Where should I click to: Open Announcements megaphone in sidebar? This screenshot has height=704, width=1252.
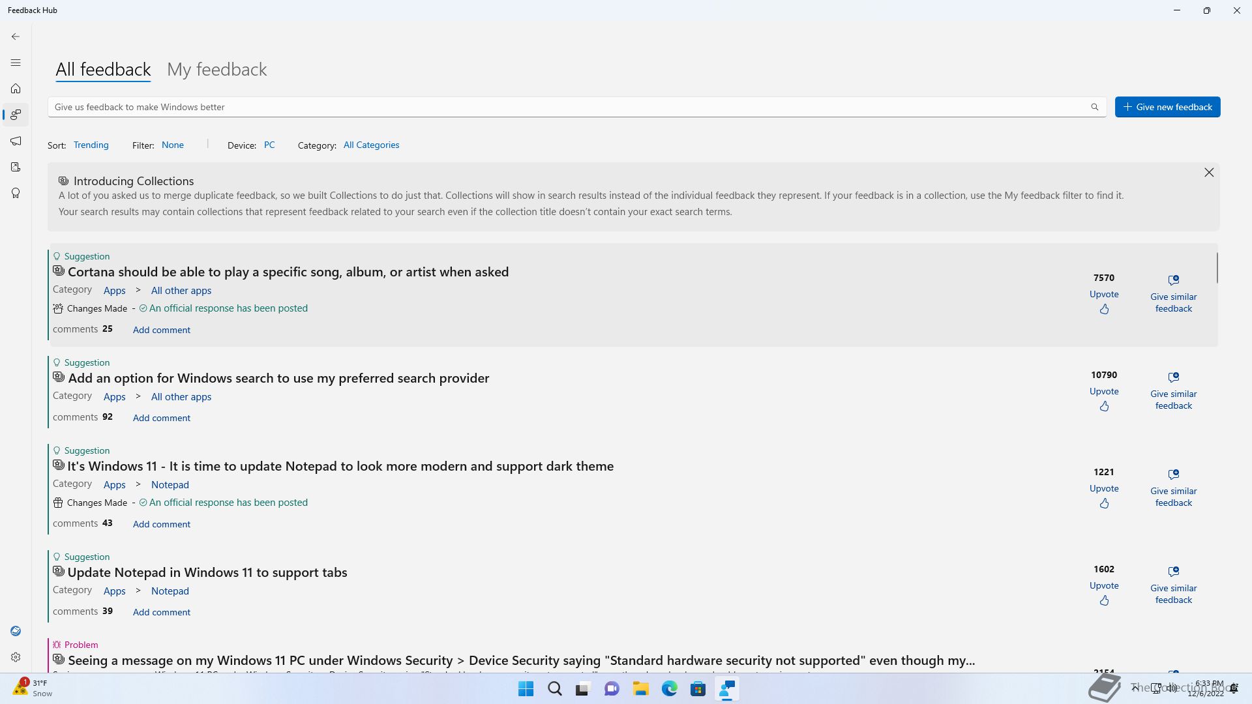(x=16, y=141)
